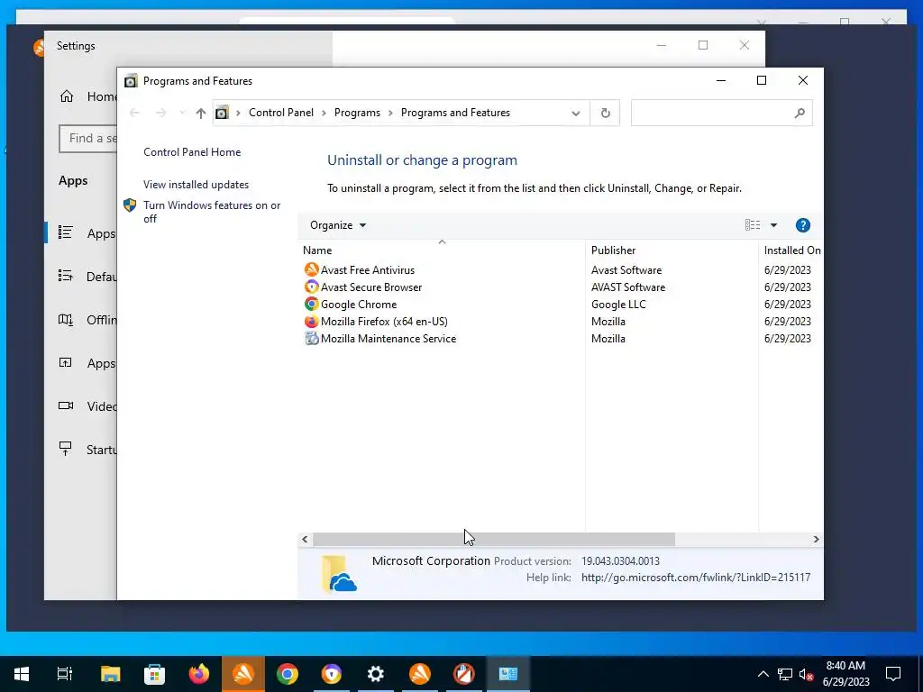Click the Avast Secure Browser list icon

coord(311,287)
